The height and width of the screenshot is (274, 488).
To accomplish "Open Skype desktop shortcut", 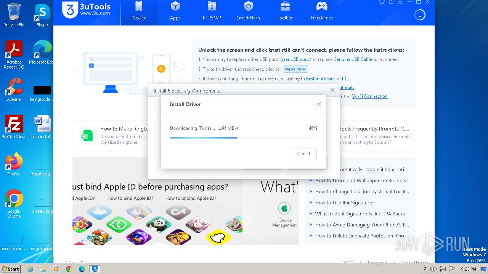I will tap(42, 15).
